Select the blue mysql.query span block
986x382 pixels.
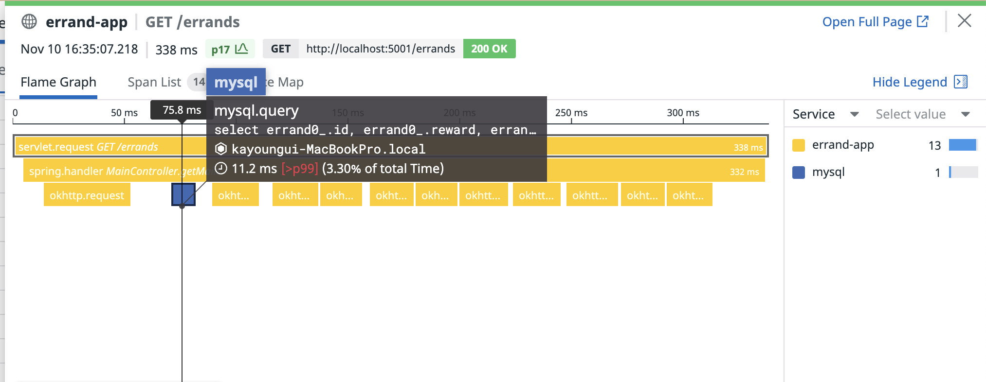tap(183, 194)
